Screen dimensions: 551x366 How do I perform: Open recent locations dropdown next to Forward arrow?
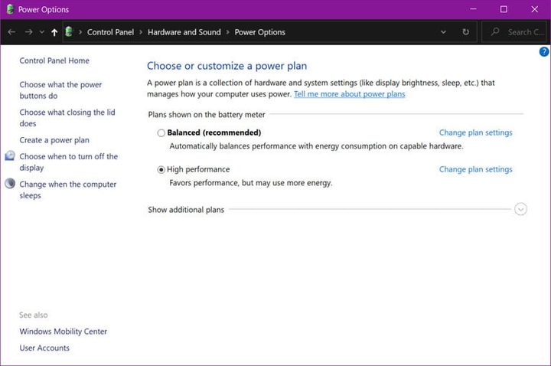pos(42,32)
